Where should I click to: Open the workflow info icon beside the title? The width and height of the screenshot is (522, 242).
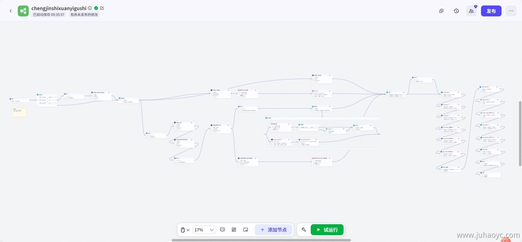point(90,8)
